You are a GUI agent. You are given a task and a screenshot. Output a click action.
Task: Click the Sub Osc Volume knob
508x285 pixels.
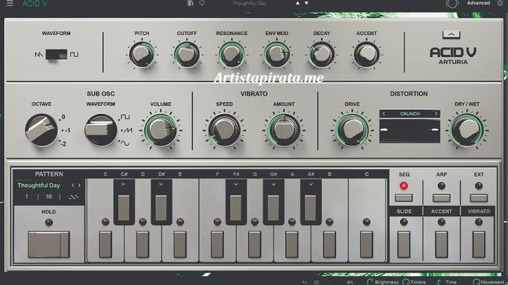pyautogui.click(x=160, y=130)
